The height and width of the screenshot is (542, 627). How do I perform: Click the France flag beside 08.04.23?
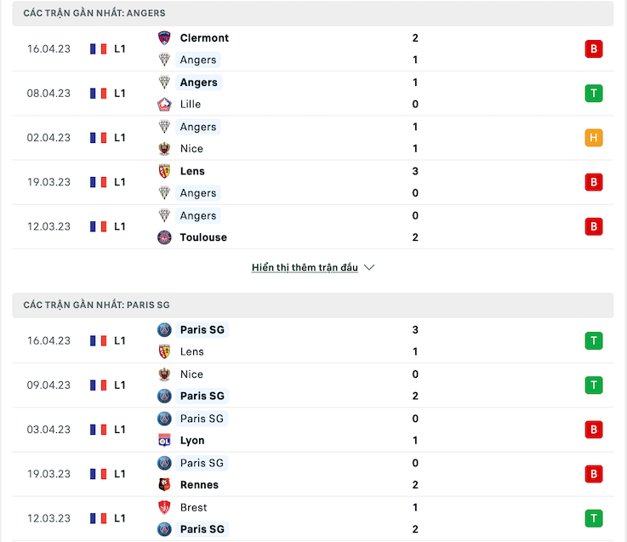tap(99, 94)
